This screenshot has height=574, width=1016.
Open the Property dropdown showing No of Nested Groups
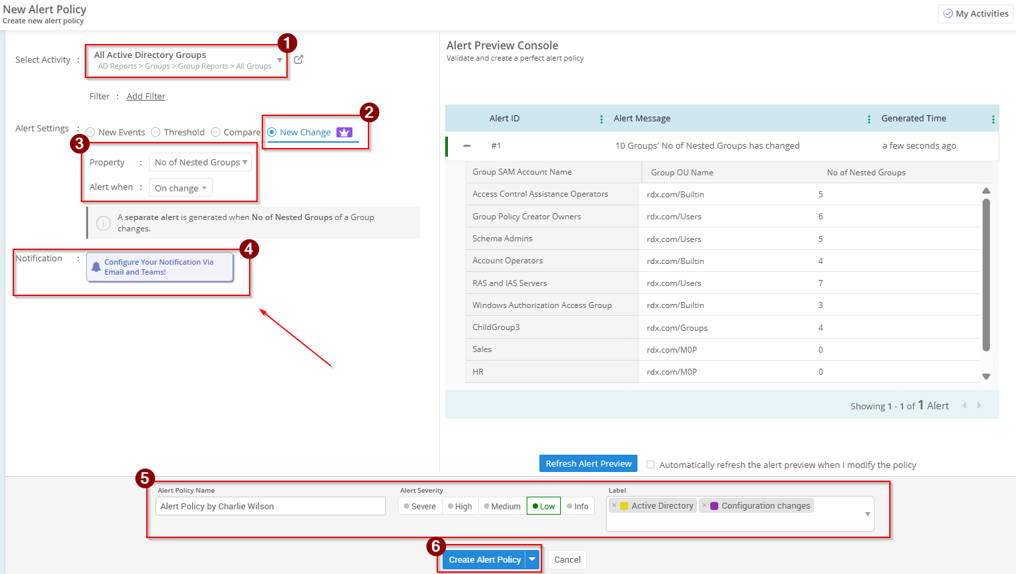[200, 162]
